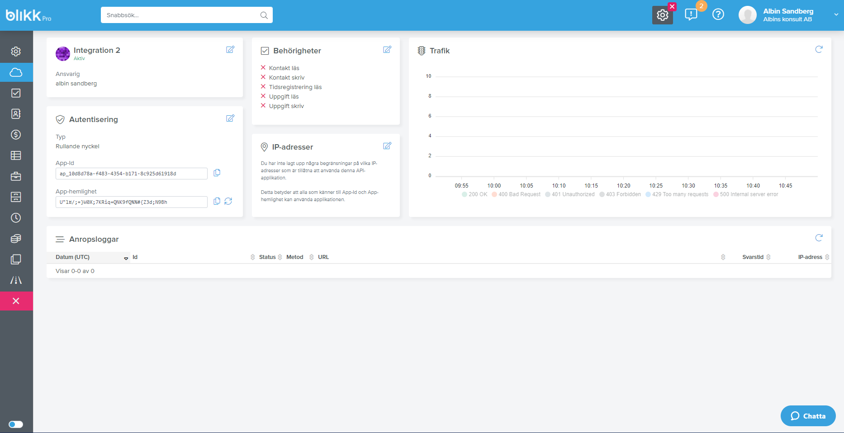Open notifications with badge 2

[691, 14]
